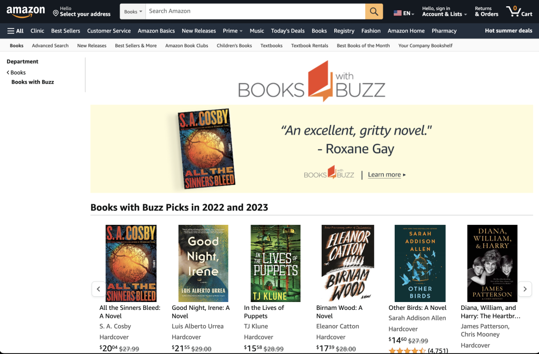This screenshot has height=354, width=539.
Task: Click the Amazon logo
Action: pyautogui.click(x=26, y=12)
